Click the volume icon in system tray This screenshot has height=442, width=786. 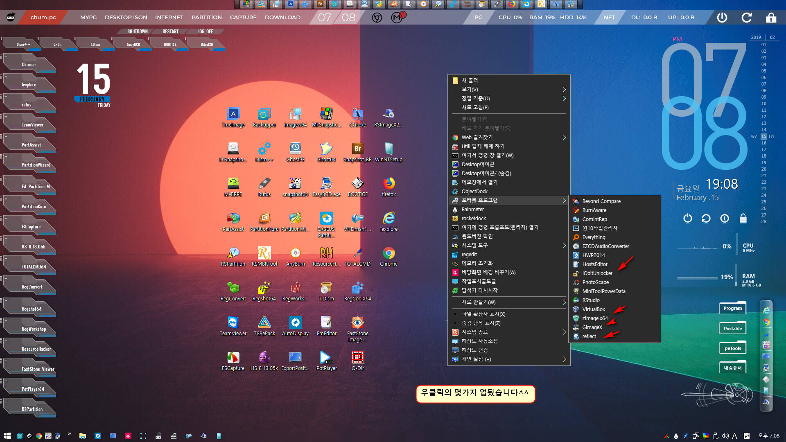pos(725,436)
